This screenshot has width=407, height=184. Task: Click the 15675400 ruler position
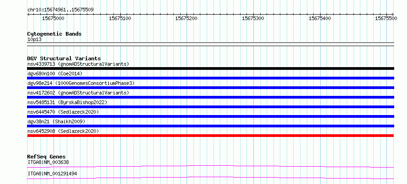coord(320,18)
